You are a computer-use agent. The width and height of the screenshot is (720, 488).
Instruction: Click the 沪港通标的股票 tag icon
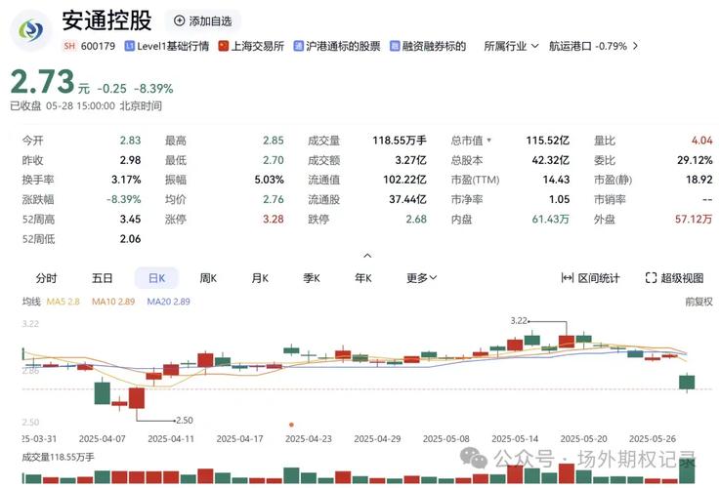[299, 46]
